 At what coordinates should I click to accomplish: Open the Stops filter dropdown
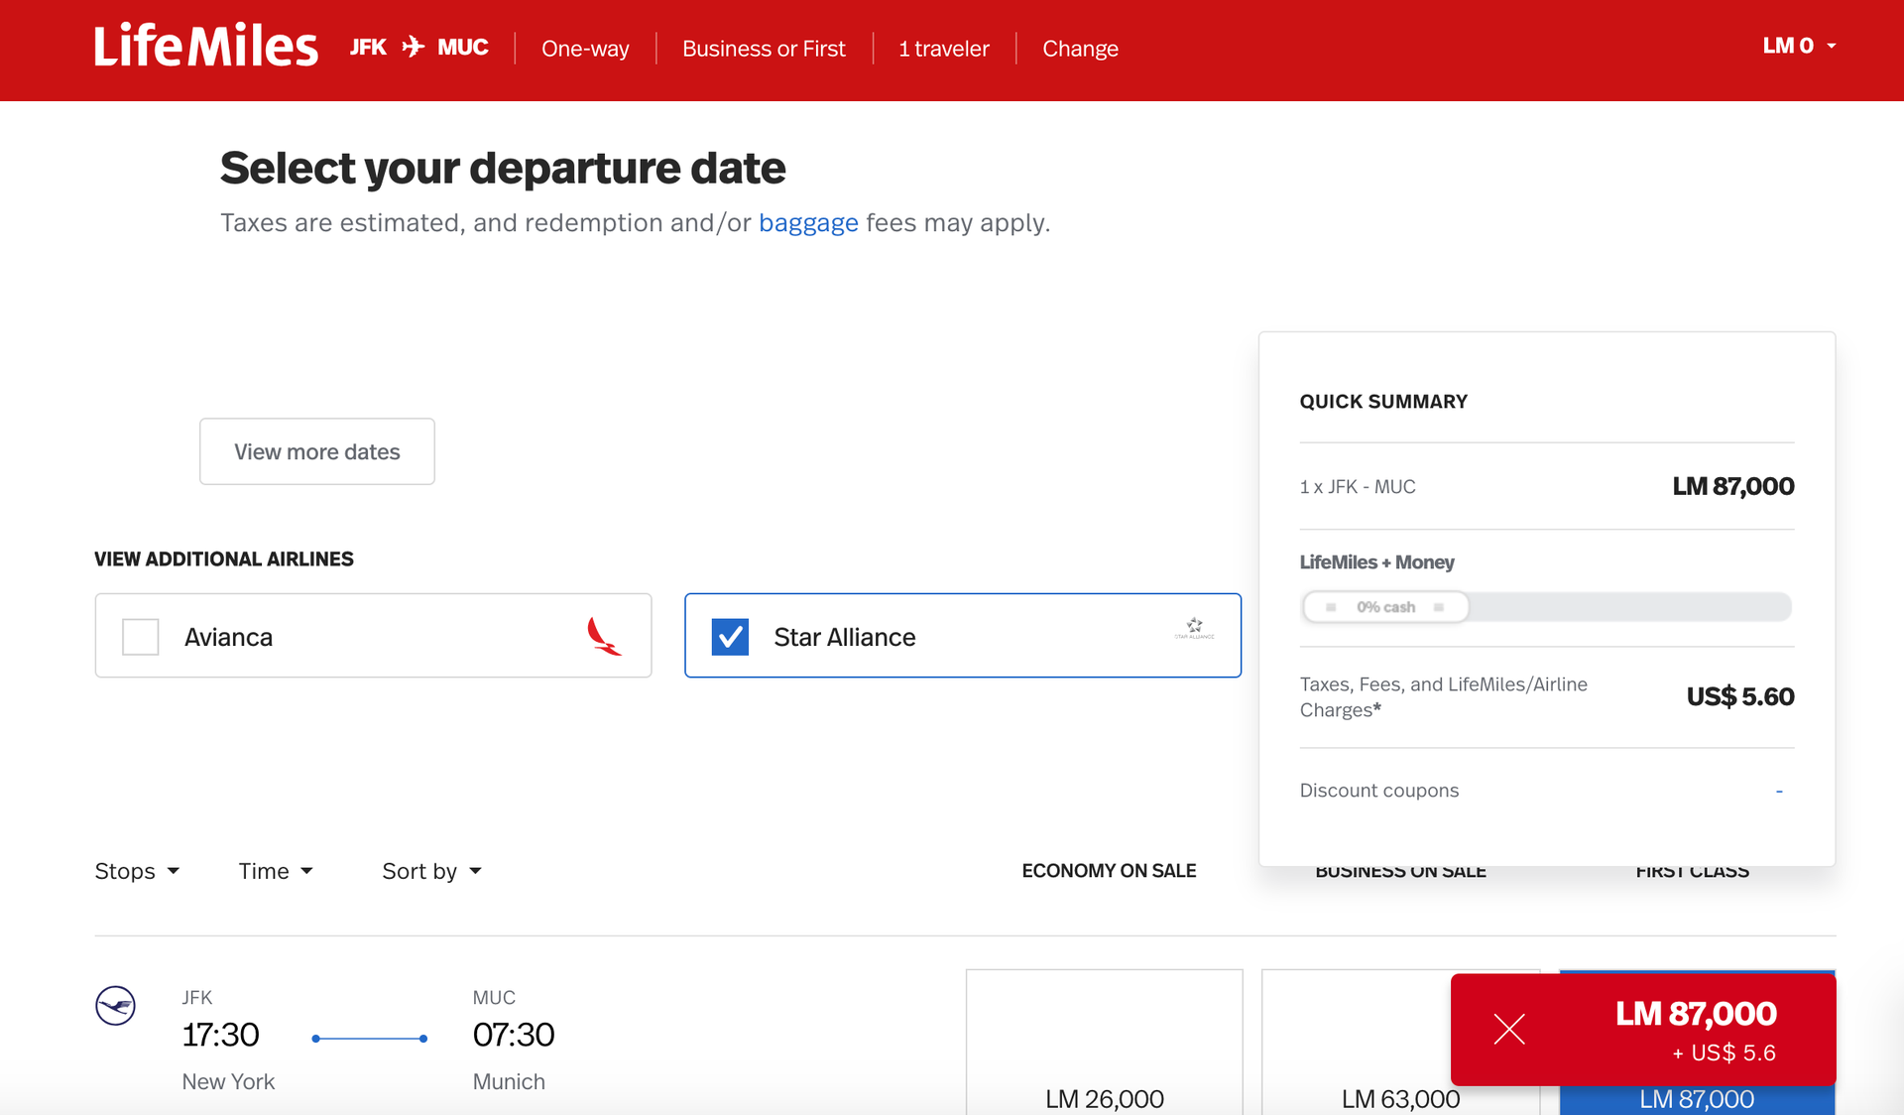point(137,871)
